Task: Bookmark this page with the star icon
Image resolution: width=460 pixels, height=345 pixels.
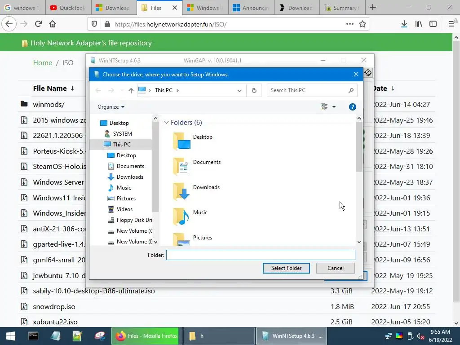Action: (x=363, y=24)
